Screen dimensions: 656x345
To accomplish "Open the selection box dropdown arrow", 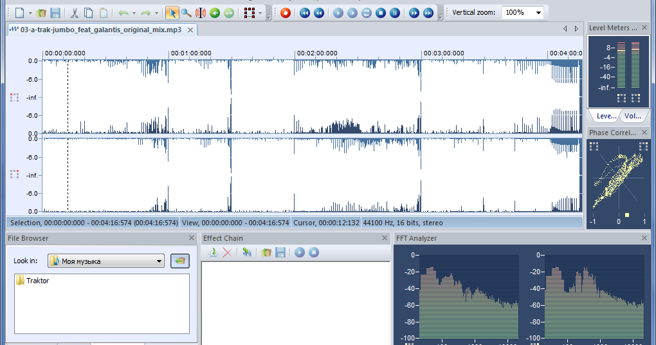I will [260, 13].
